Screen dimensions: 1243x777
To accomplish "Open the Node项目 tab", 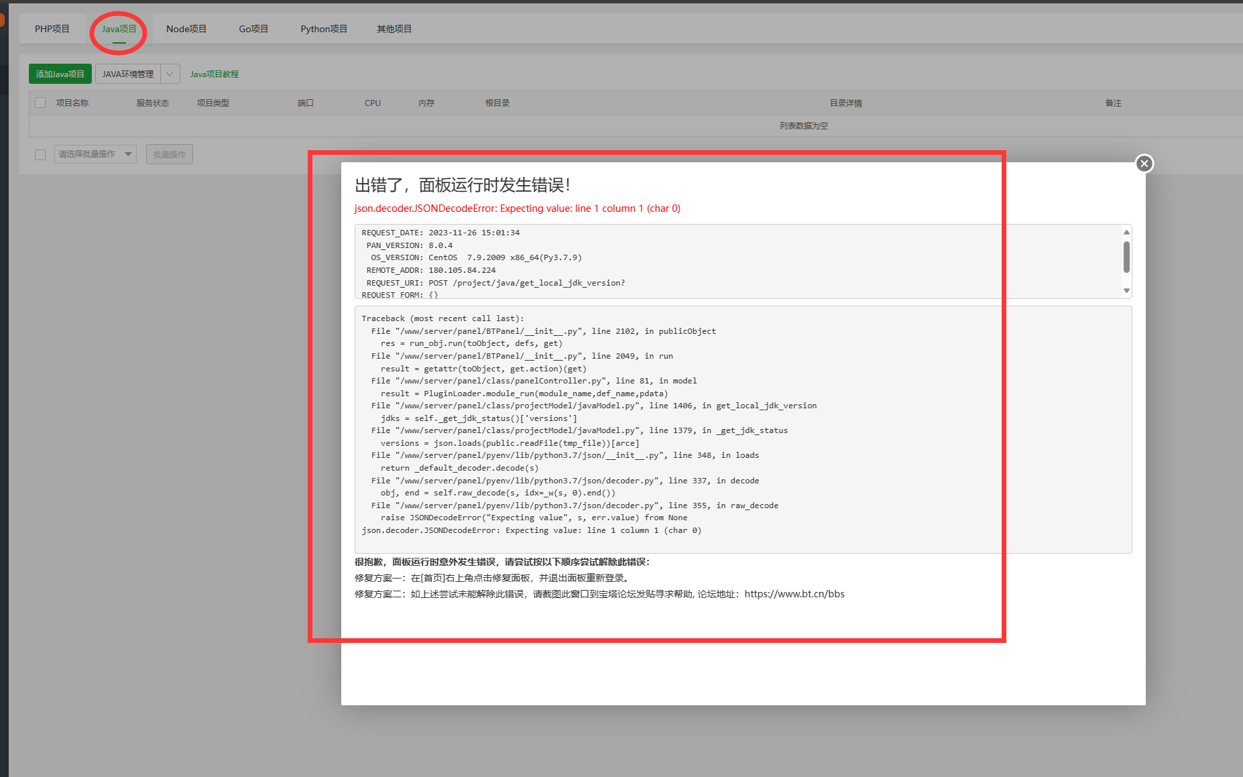I will [186, 29].
